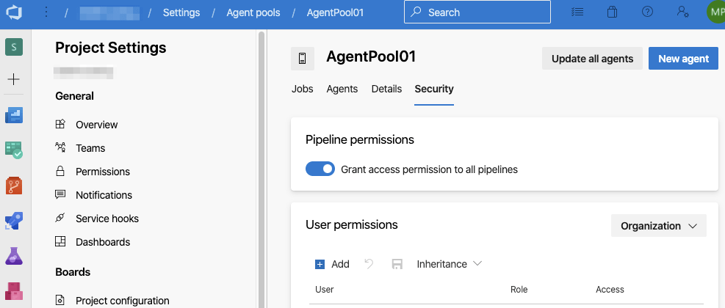Open Repos icon in left sidebar
The width and height of the screenshot is (725, 308).
point(14,186)
